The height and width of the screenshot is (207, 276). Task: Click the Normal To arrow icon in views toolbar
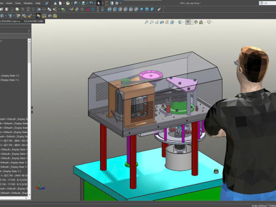102,9
